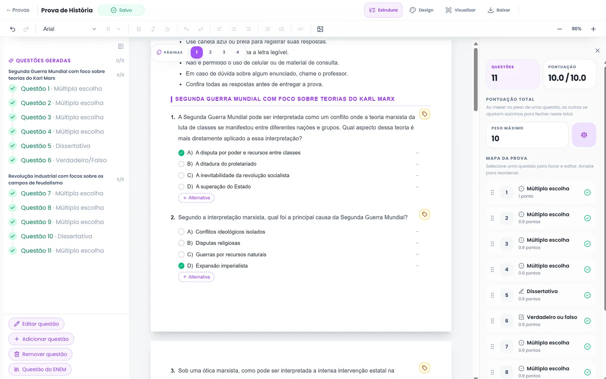Select Dissertativa item 5 in Mapa da Prova
Screen dimensions: 606x379
(x=541, y=295)
